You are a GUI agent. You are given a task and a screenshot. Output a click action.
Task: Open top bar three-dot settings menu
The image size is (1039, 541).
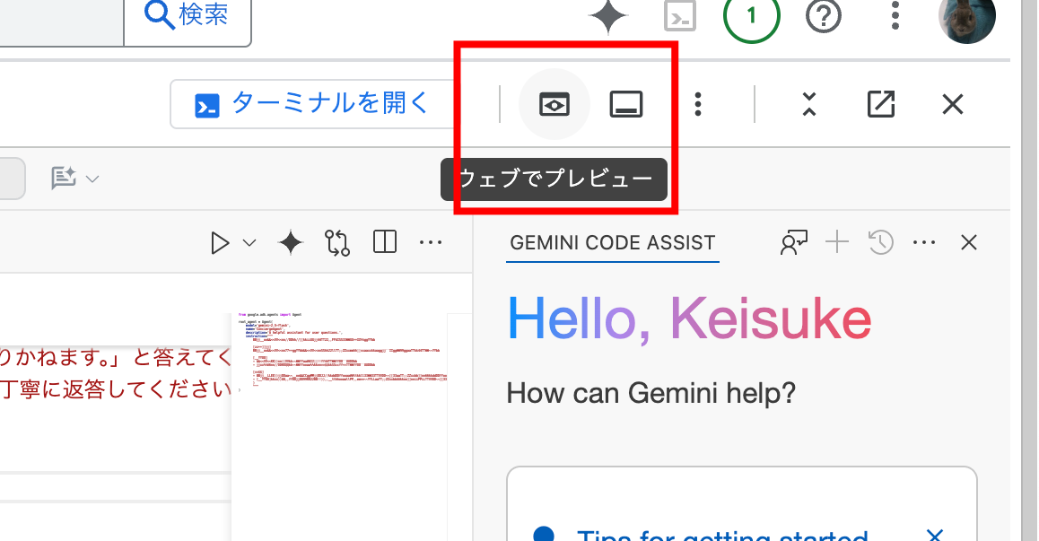pyautogui.click(x=895, y=15)
